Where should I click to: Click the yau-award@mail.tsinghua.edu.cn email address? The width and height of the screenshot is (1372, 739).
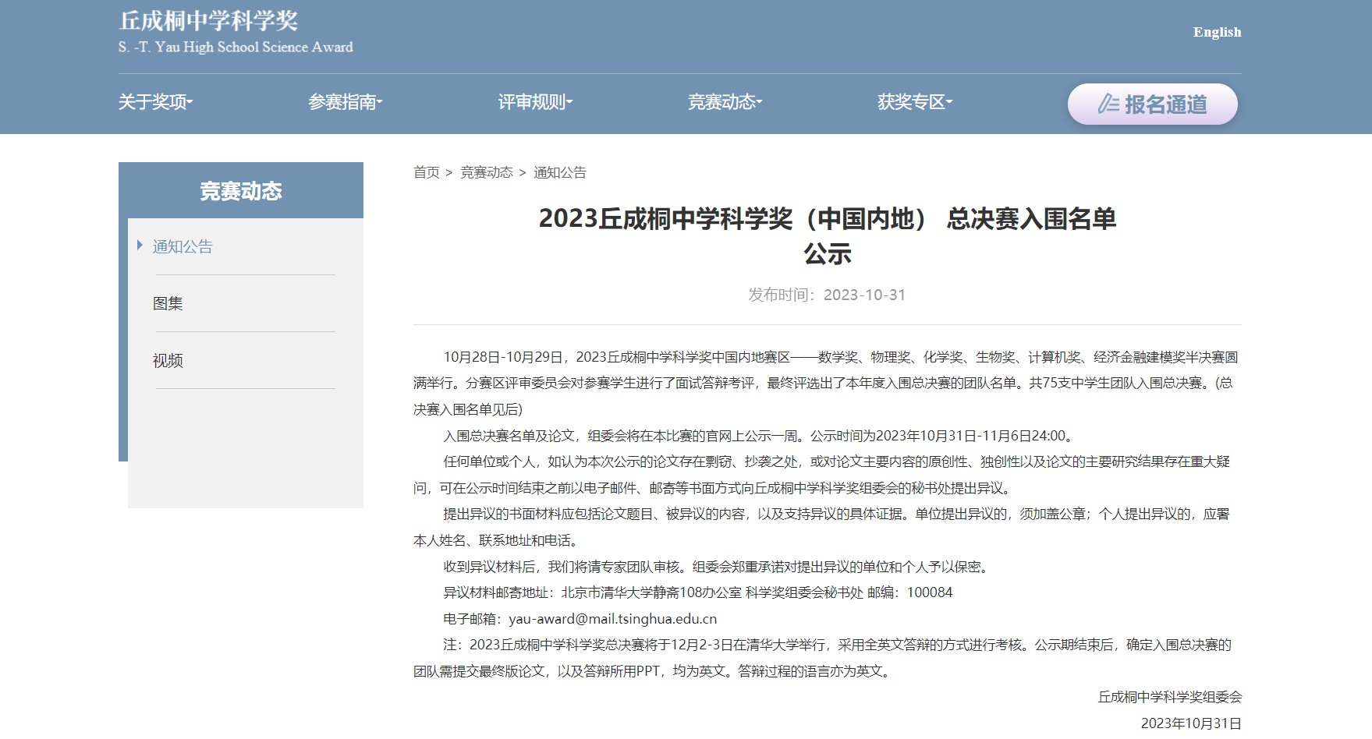tap(612, 618)
